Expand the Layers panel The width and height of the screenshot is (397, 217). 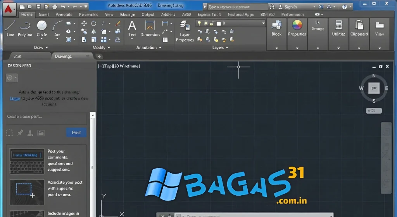point(220,47)
